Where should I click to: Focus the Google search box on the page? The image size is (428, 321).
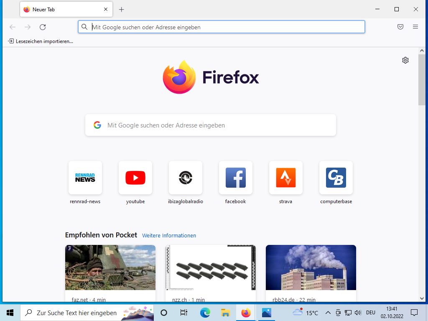[211, 125]
